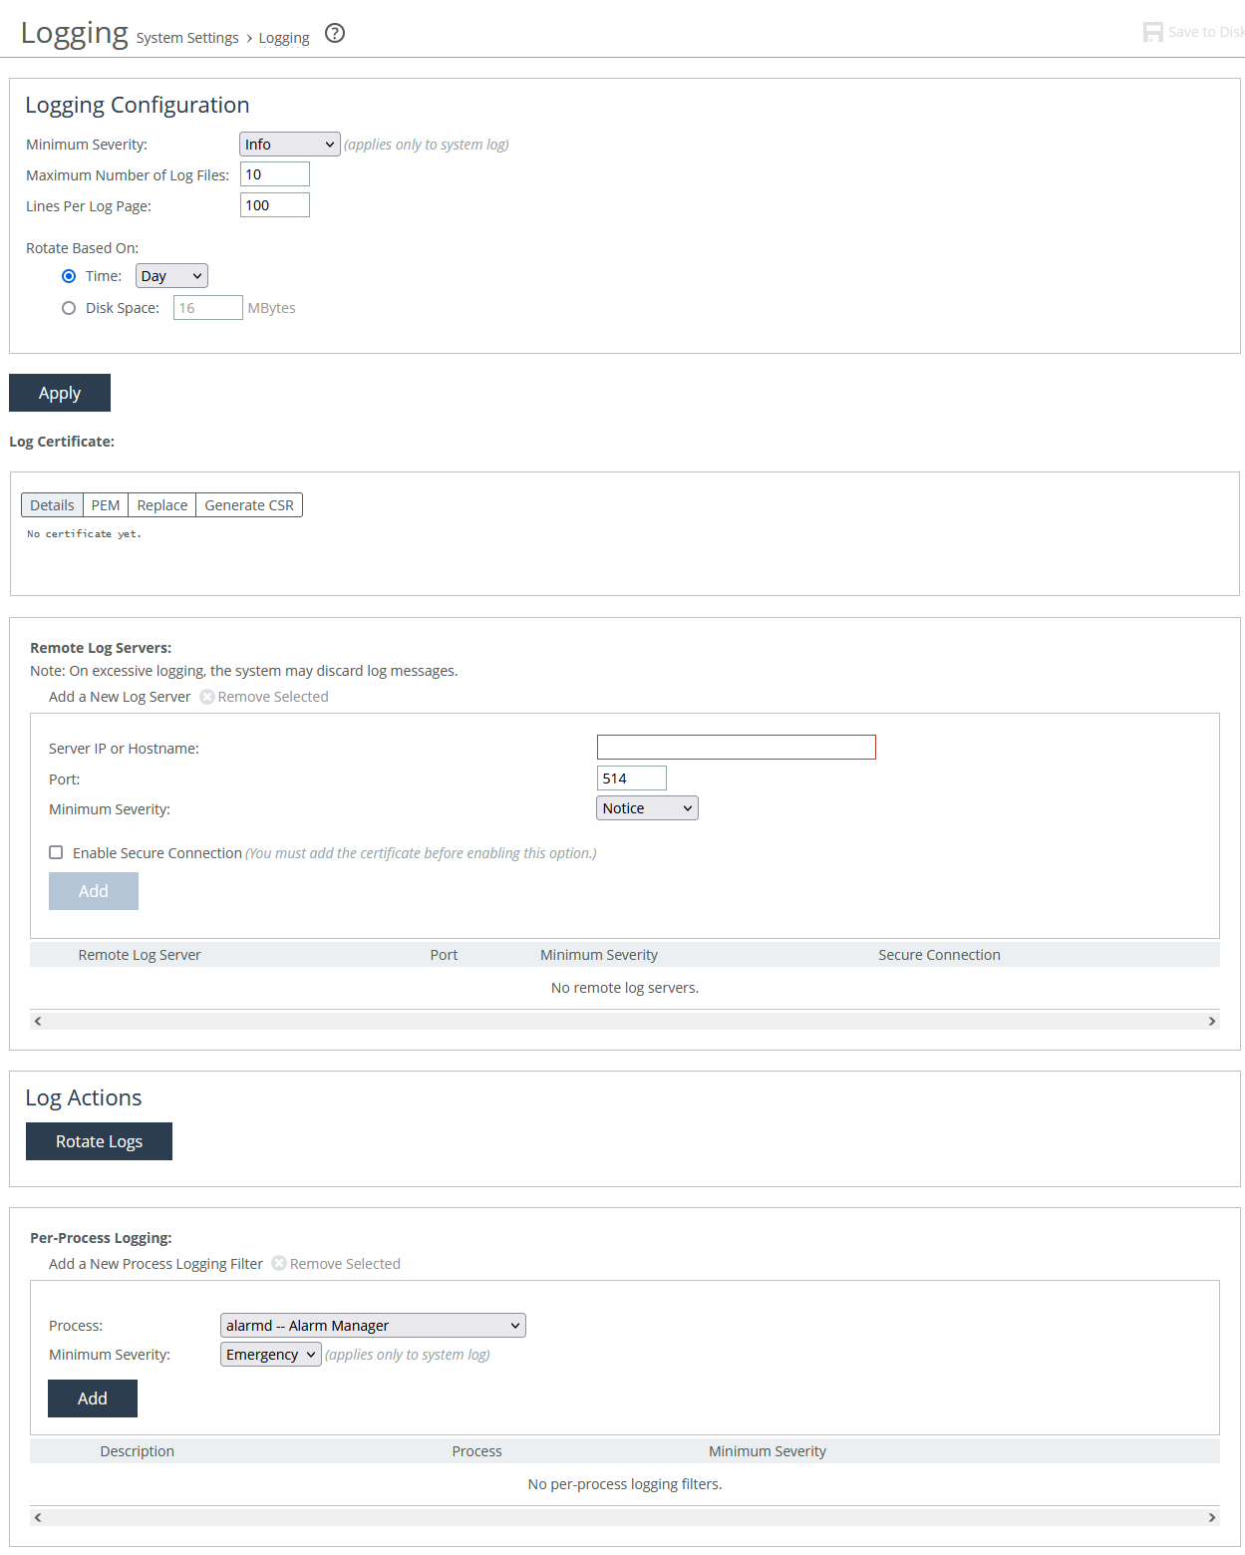Switch to the PEM certificate tab
Image resolution: width=1245 pixels, height=1555 pixels.
pyautogui.click(x=106, y=505)
